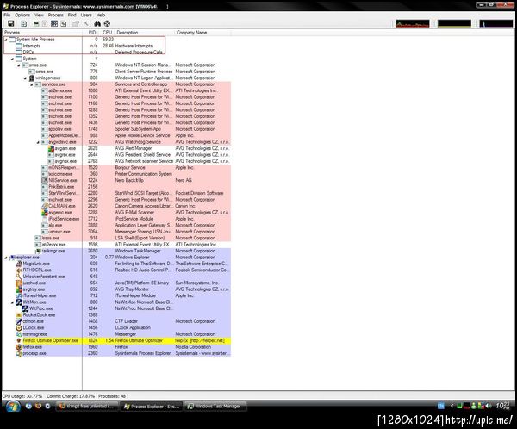The height and width of the screenshot is (429, 517).
Task: Open System Information from the toolbar
Action: (36, 23)
